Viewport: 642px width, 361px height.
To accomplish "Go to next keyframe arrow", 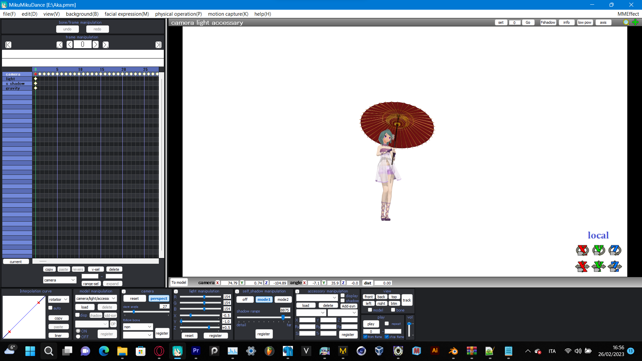I will (x=106, y=45).
